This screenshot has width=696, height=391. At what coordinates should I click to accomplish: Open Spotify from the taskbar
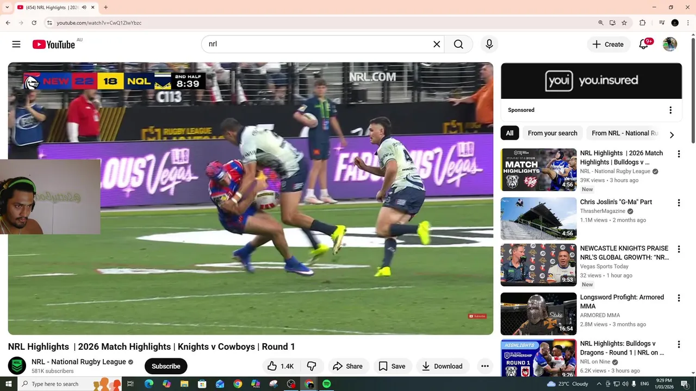[x=326, y=384]
